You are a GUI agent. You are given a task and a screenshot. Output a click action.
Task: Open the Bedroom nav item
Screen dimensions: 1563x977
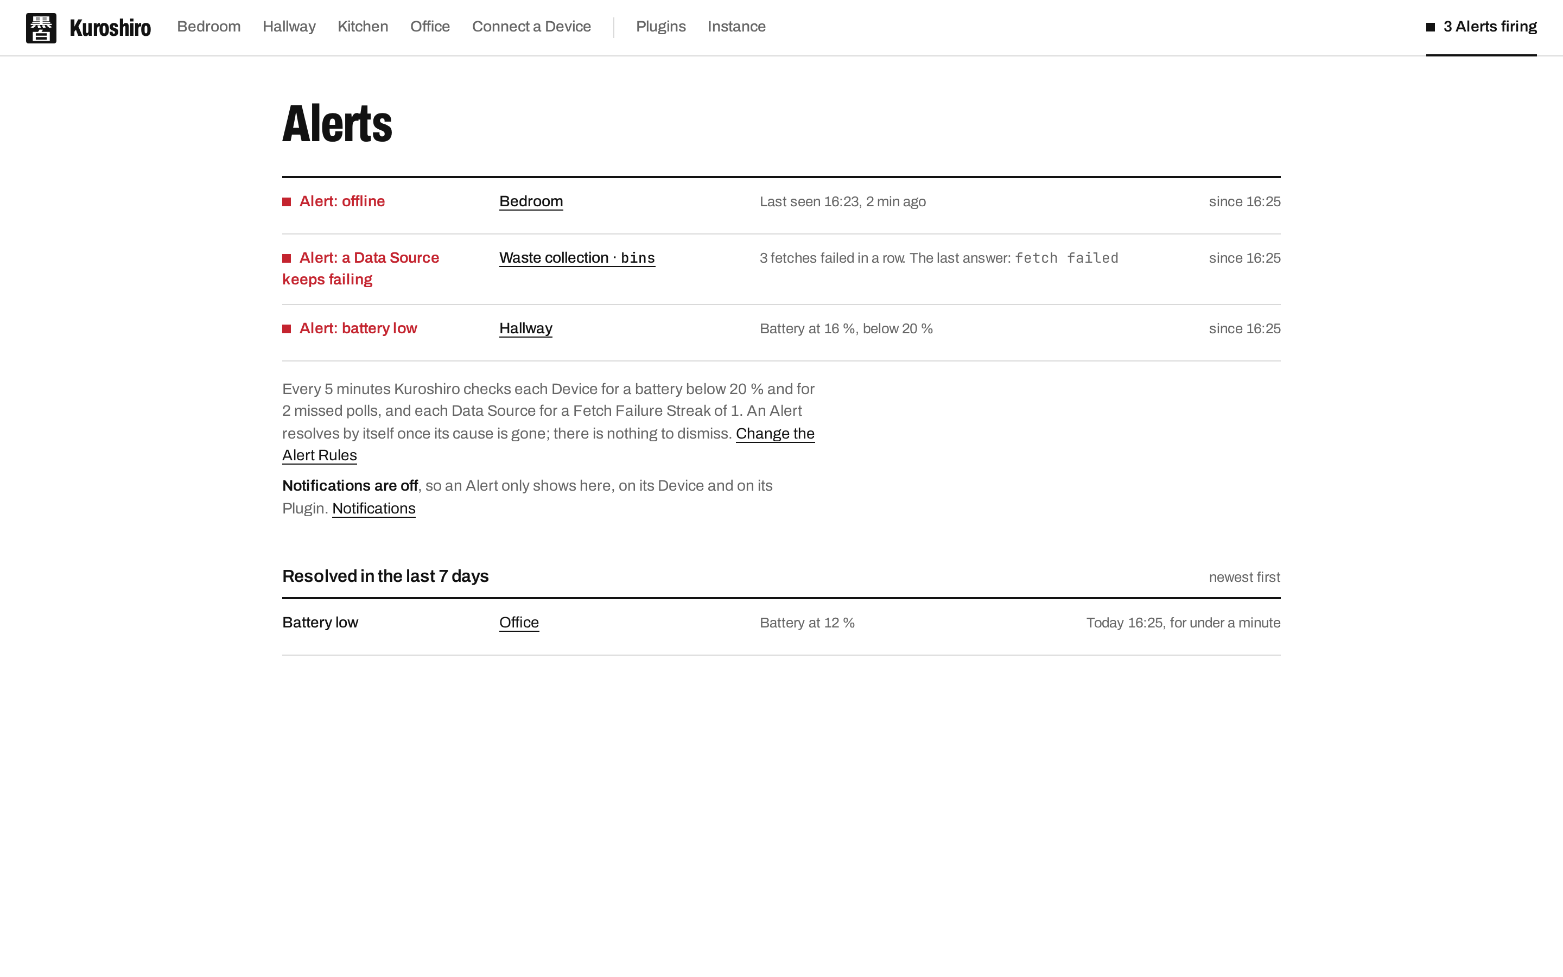pyautogui.click(x=208, y=27)
